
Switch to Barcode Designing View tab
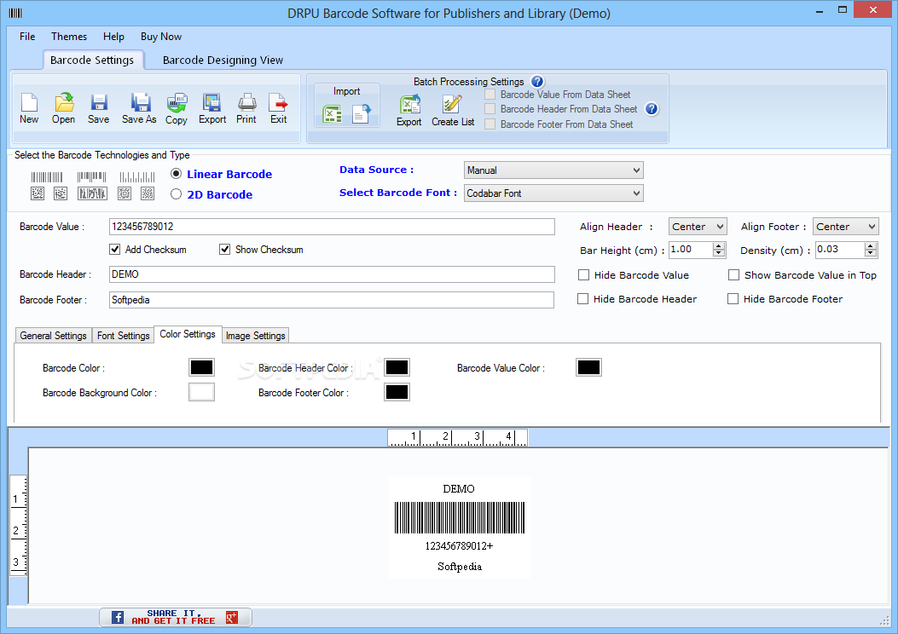(x=223, y=61)
